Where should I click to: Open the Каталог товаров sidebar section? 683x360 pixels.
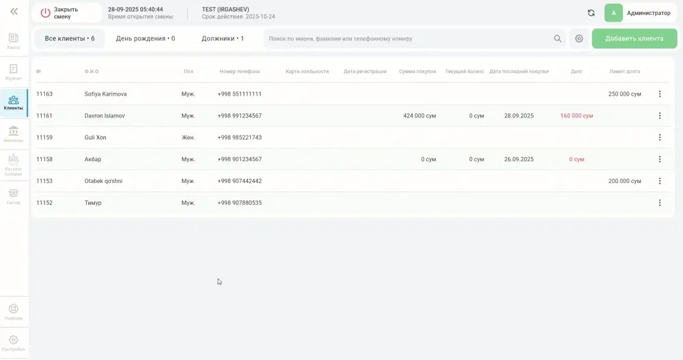14,165
